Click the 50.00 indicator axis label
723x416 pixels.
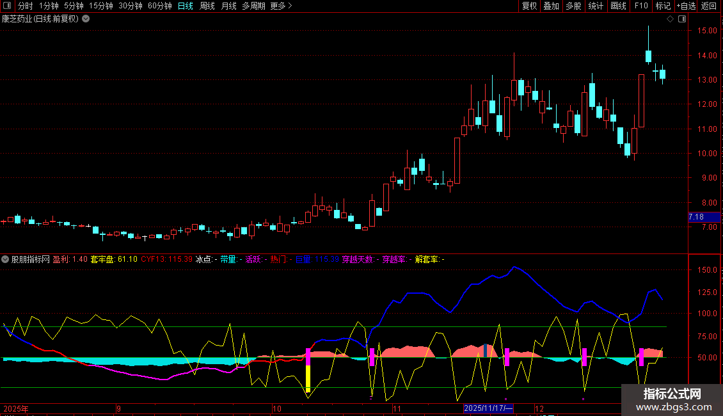click(x=707, y=357)
